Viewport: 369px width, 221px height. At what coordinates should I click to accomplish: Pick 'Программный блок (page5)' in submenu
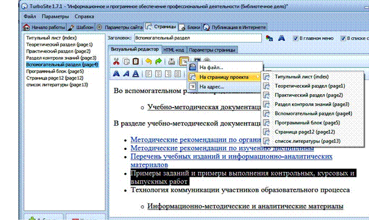(x=312, y=123)
